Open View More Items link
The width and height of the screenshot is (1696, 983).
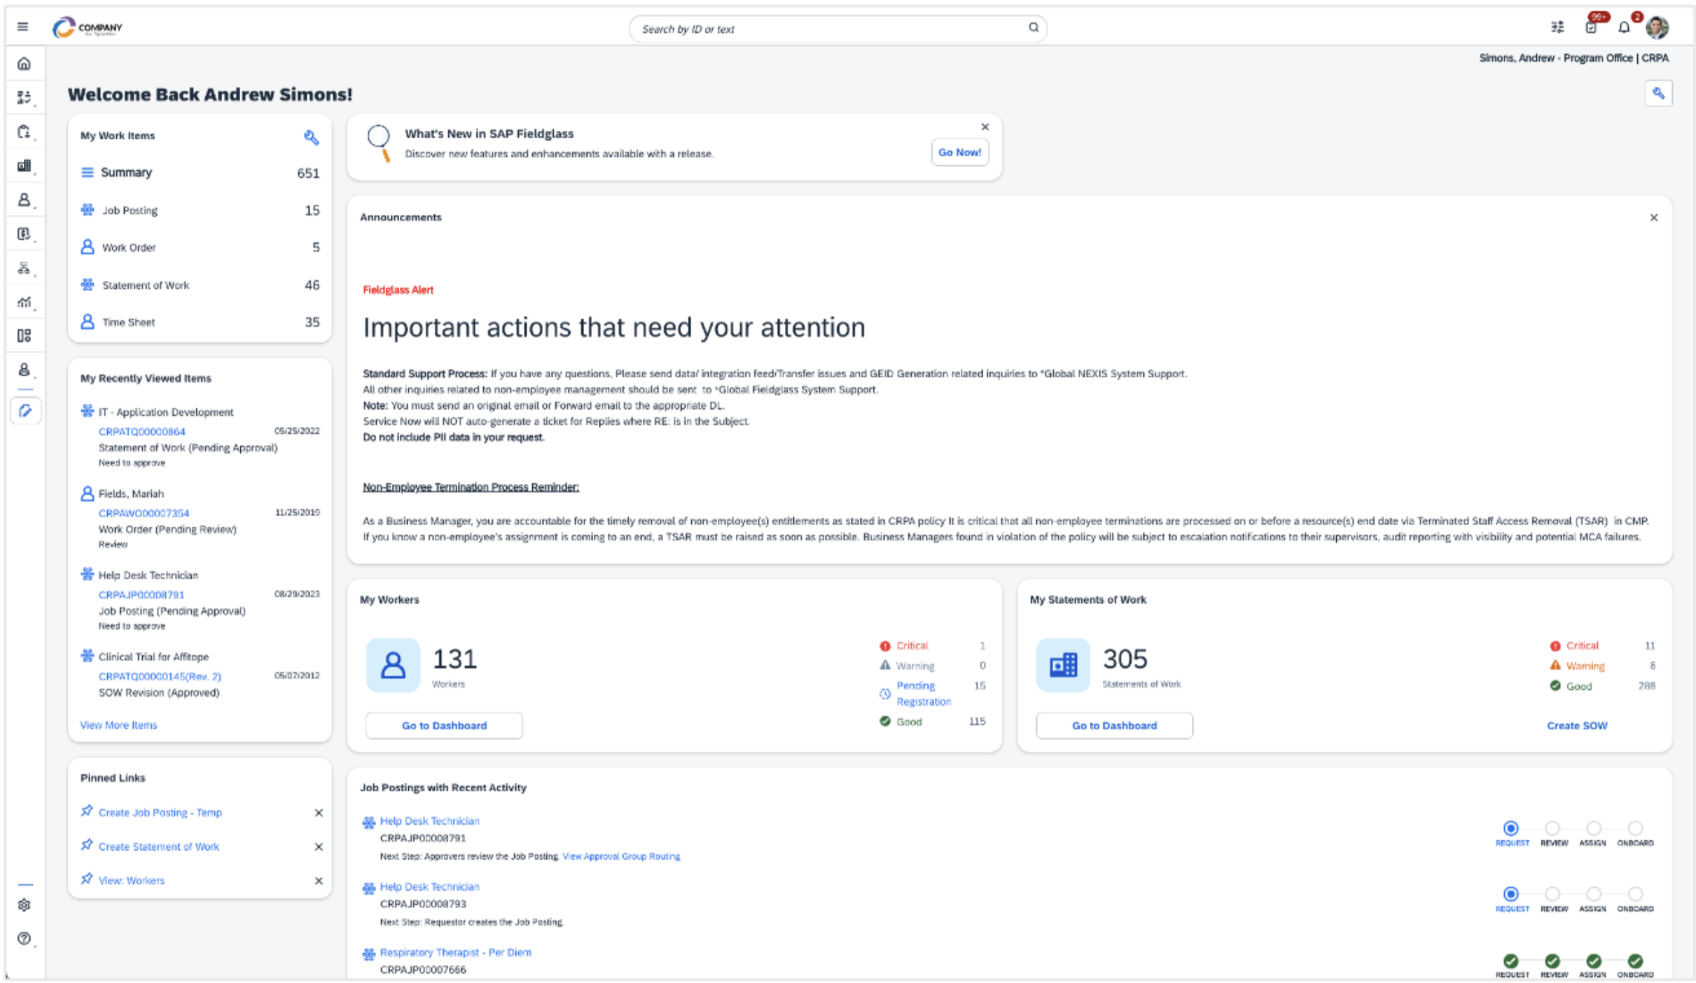coord(118,725)
